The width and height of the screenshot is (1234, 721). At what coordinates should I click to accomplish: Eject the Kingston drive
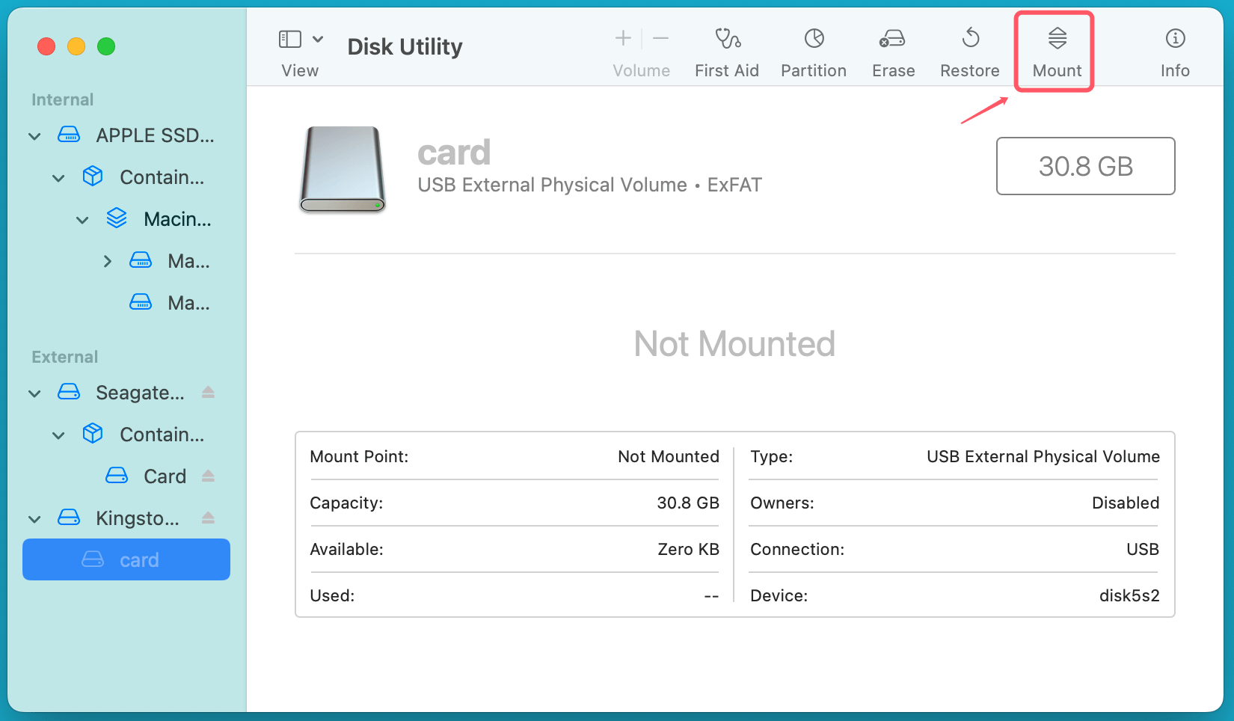click(x=209, y=518)
